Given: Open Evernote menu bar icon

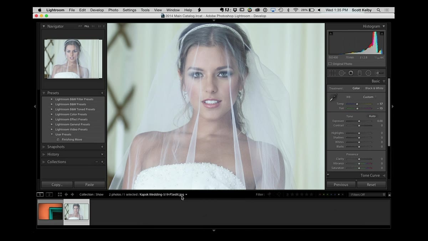Looking at the screenshot, I should (221, 10).
